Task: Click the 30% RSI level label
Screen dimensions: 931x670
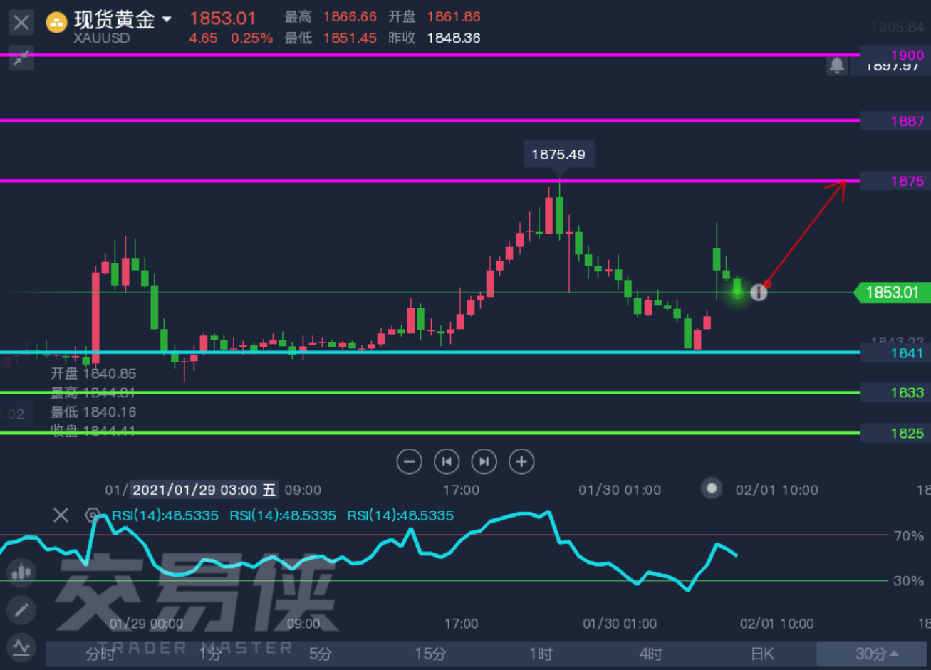Action: 908,581
